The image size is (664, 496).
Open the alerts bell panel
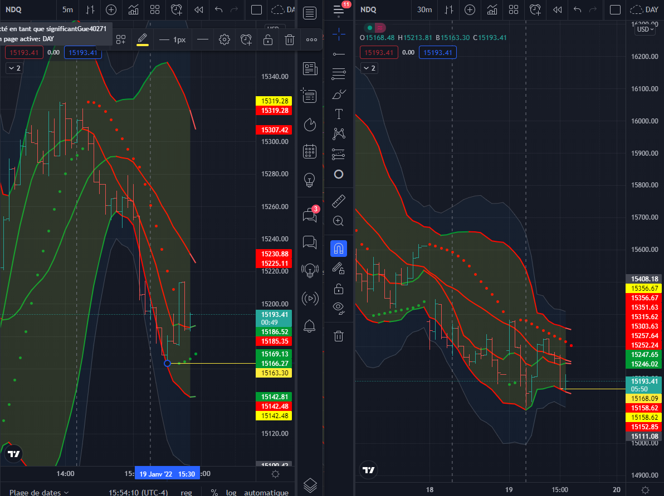coord(310,326)
